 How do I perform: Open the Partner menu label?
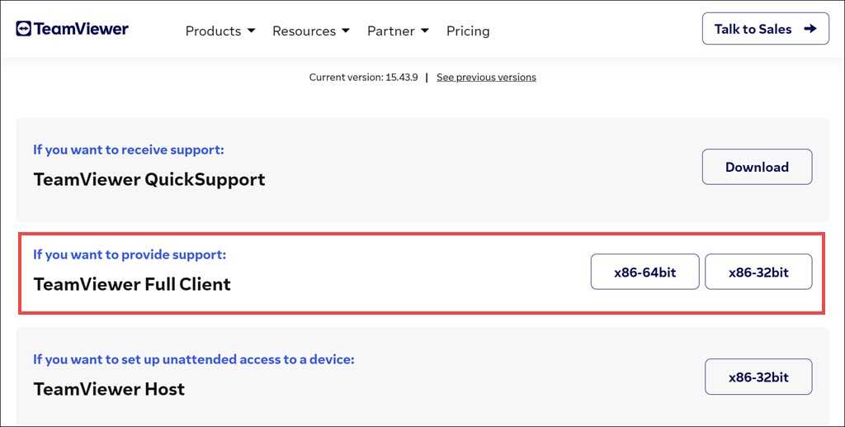(391, 31)
